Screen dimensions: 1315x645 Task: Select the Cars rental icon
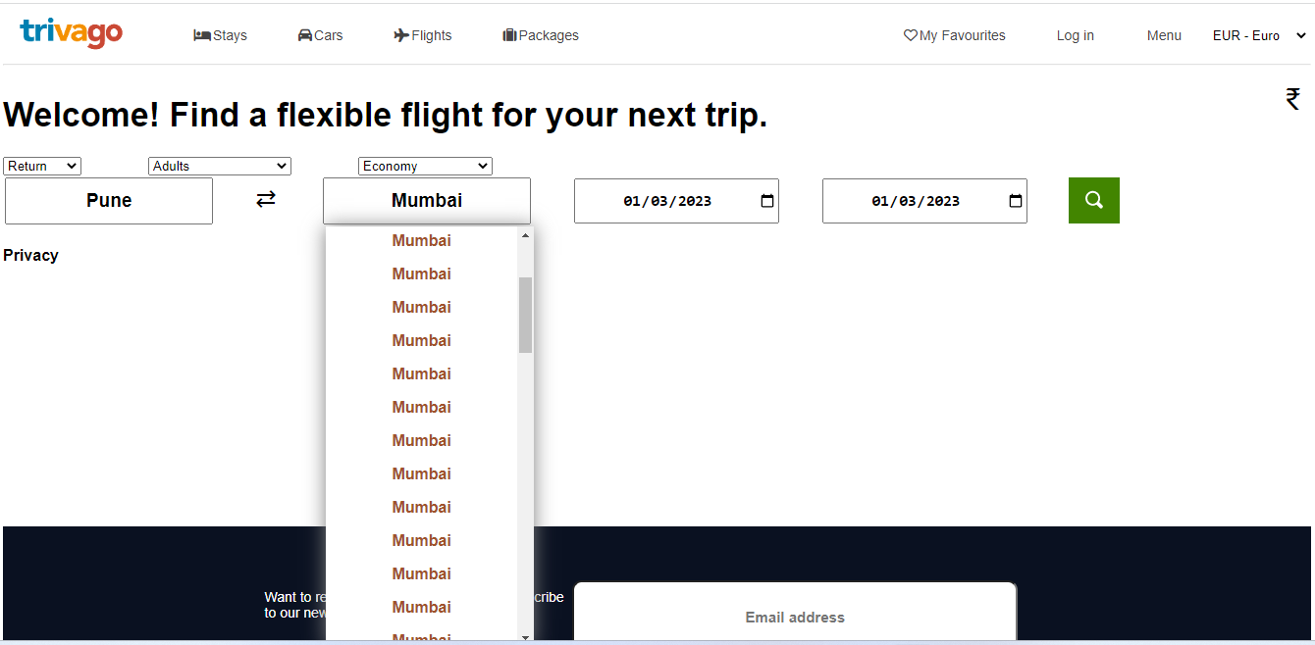(304, 35)
